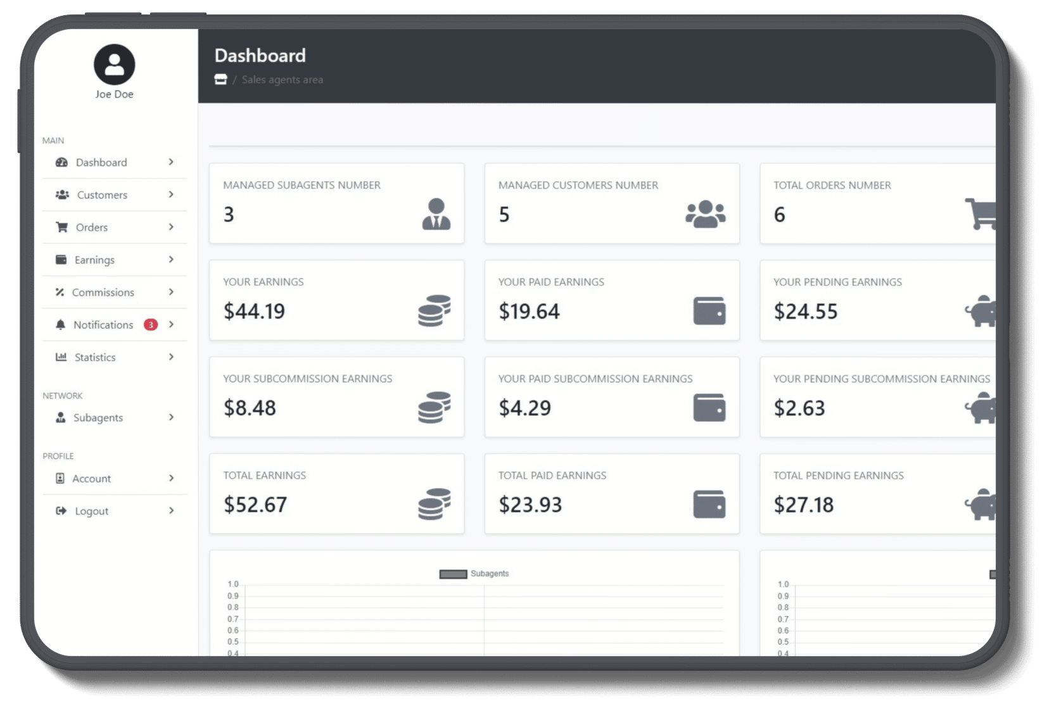The height and width of the screenshot is (701, 1054).
Task: Click the store icon in the breadcrumb
Action: 220,79
